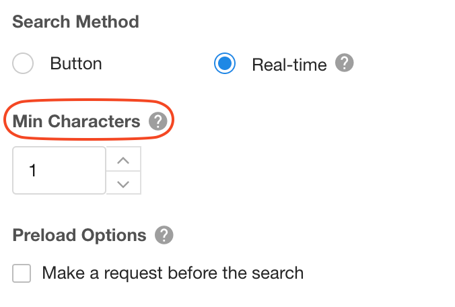Select the Button search method radio
The width and height of the screenshot is (455, 307).
(x=23, y=64)
